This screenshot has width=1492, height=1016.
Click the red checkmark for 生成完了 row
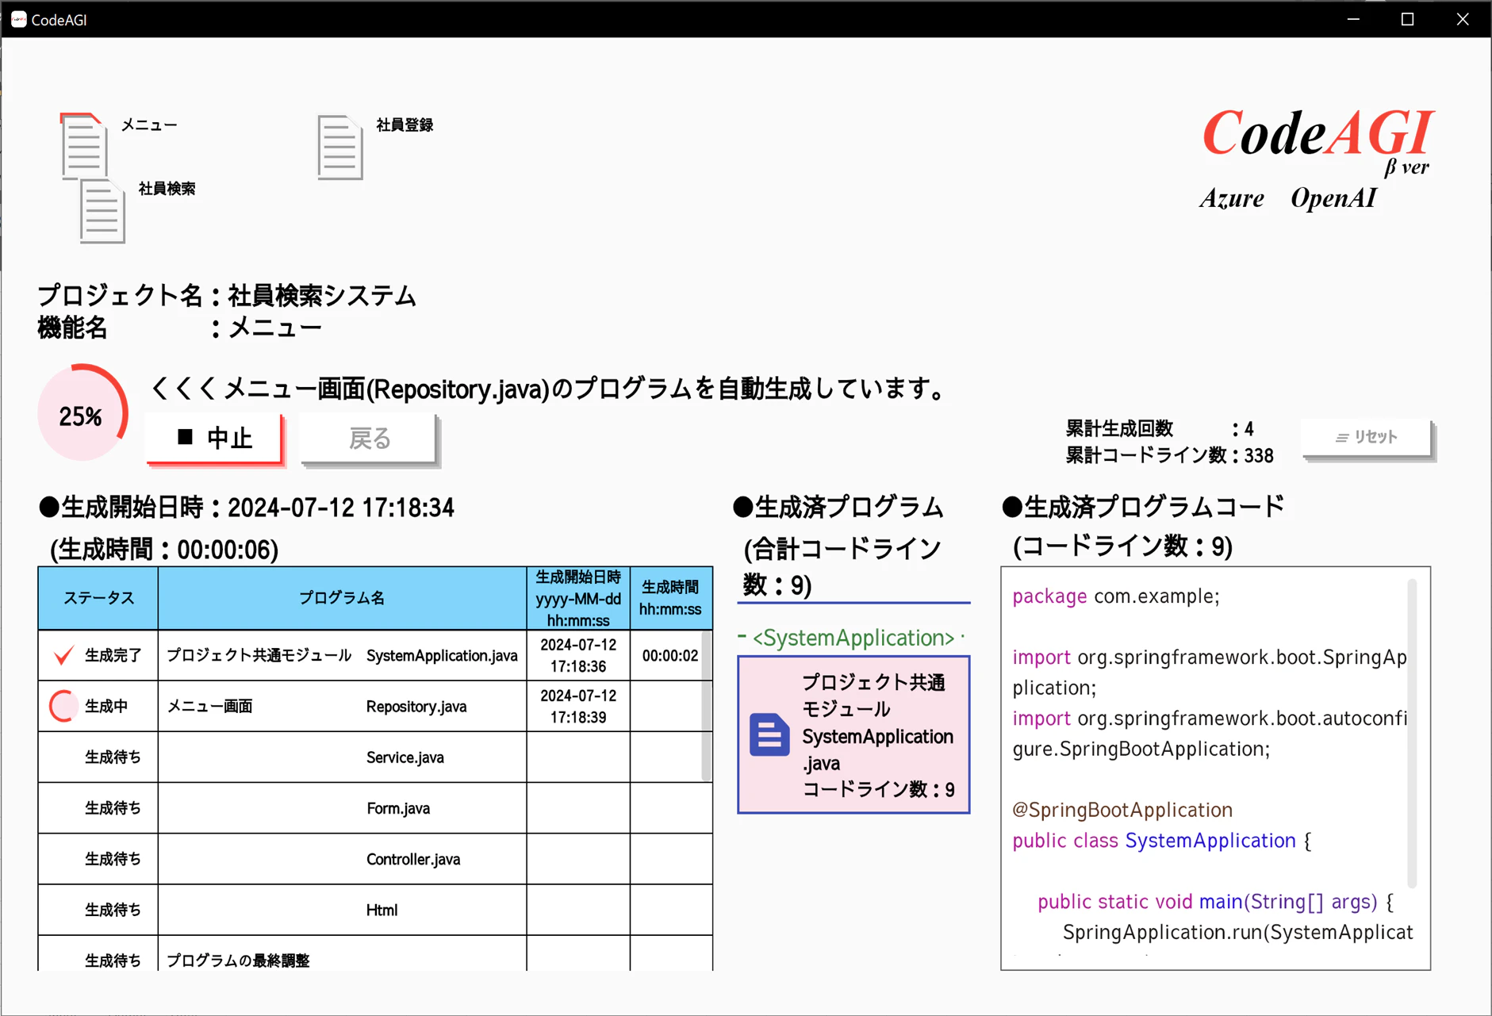tap(63, 655)
